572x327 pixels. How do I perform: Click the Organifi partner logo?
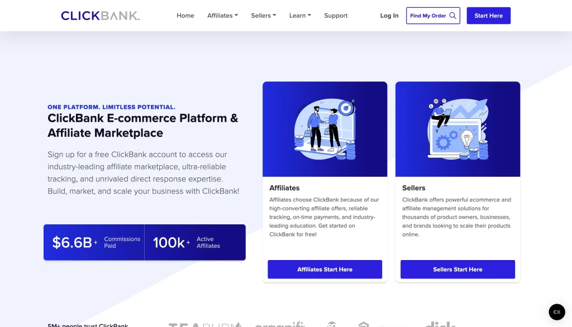279,325
